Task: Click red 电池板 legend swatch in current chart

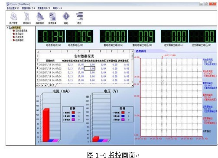Action: pyautogui.click(x=73, y=113)
